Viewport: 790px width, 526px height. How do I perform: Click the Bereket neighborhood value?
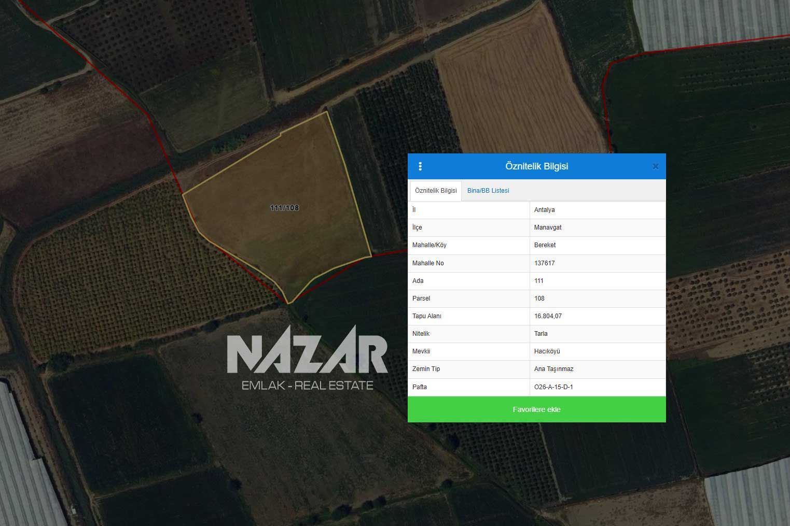(x=545, y=245)
